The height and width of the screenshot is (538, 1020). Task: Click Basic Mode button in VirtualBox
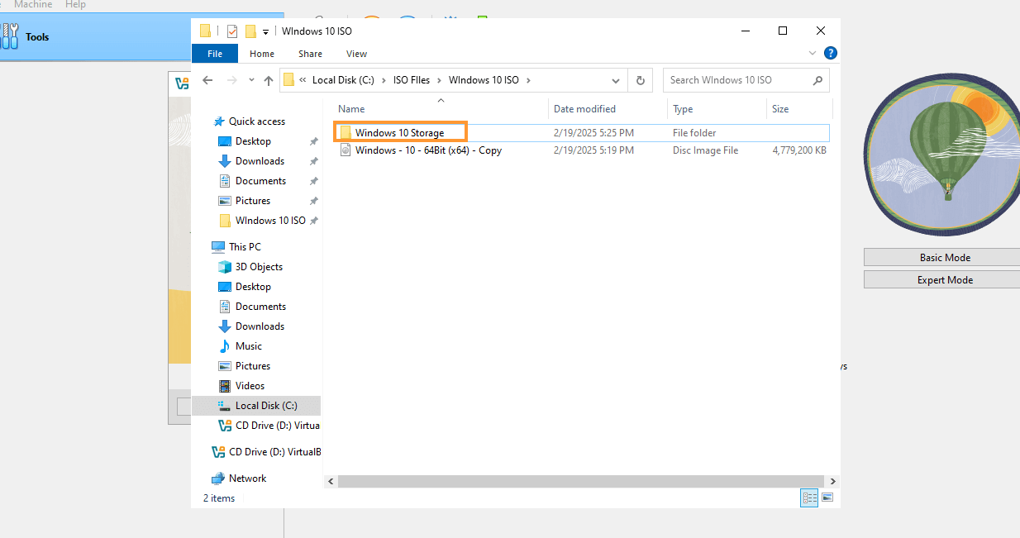pyautogui.click(x=944, y=258)
